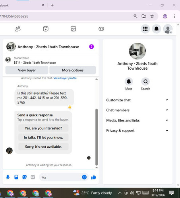The height and width of the screenshot is (198, 180).
Task: Send quick response 'Yes, are you interested?'
Action: [43, 128]
